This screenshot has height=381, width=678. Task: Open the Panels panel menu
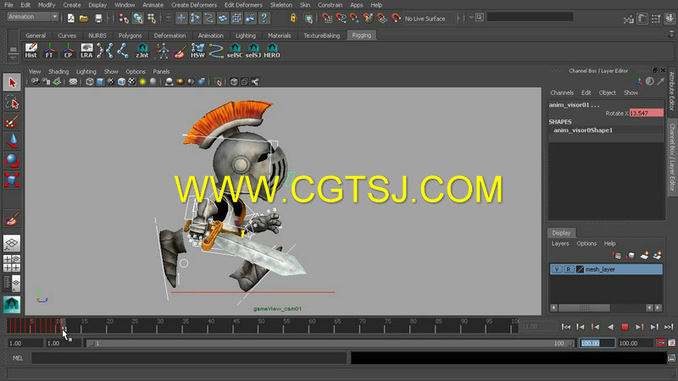[x=161, y=72]
